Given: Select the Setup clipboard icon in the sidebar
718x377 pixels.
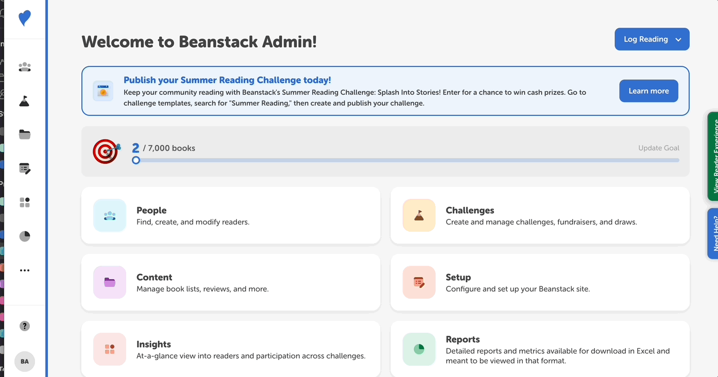Looking at the screenshot, I should [x=24, y=168].
